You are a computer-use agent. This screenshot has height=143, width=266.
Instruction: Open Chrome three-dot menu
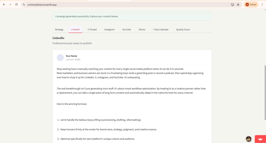click(x=262, y=5)
